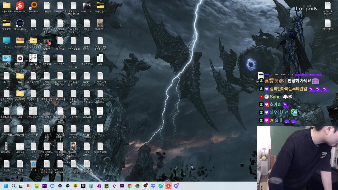Open League of Legends taskbar icon

click(137, 186)
